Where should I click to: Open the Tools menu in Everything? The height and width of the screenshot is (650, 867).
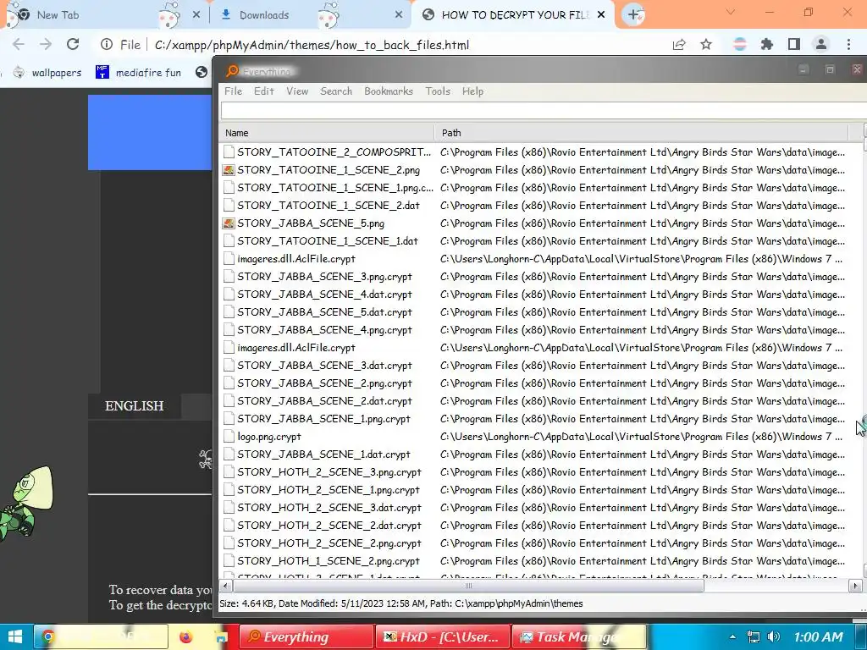[x=438, y=91]
